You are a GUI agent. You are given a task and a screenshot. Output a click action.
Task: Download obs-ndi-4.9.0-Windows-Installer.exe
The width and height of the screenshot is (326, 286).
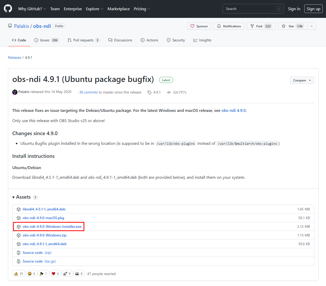coord(52,227)
